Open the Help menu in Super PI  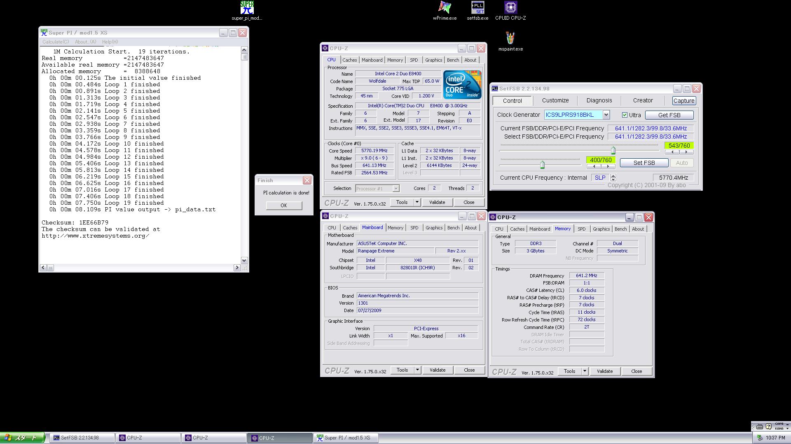pos(110,42)
